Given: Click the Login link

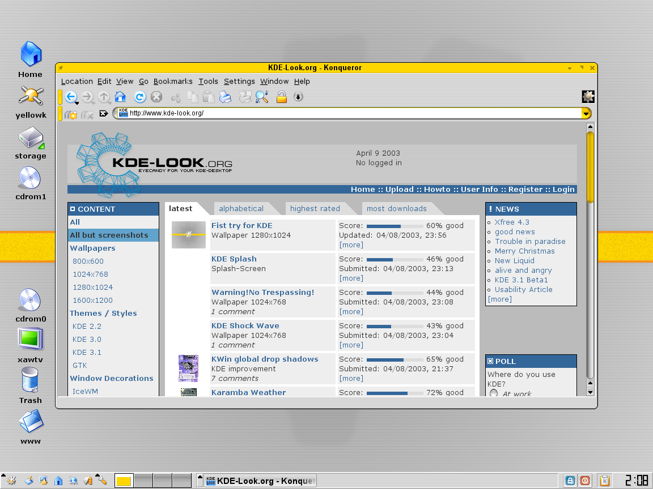Looking at the screenshot, I should 563,189.
